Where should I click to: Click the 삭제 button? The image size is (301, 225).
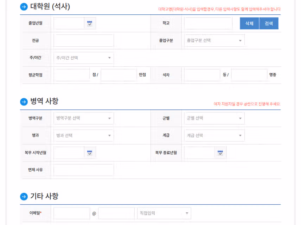249,24
